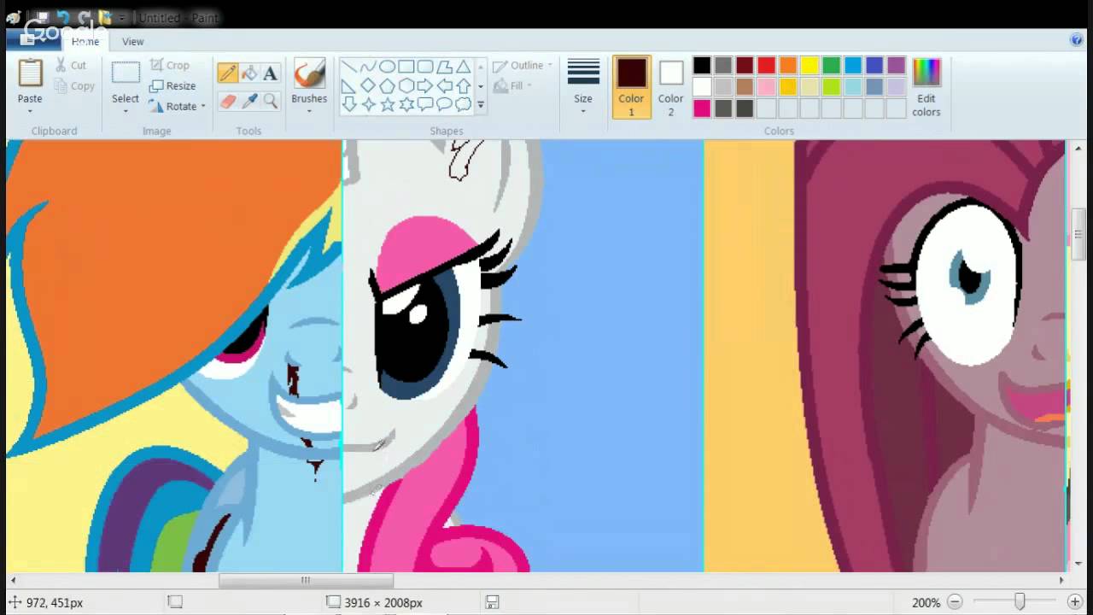Choose the Rectangle shape
Viewport: 1093px width, 615px height.
click(x=406, y=67)
